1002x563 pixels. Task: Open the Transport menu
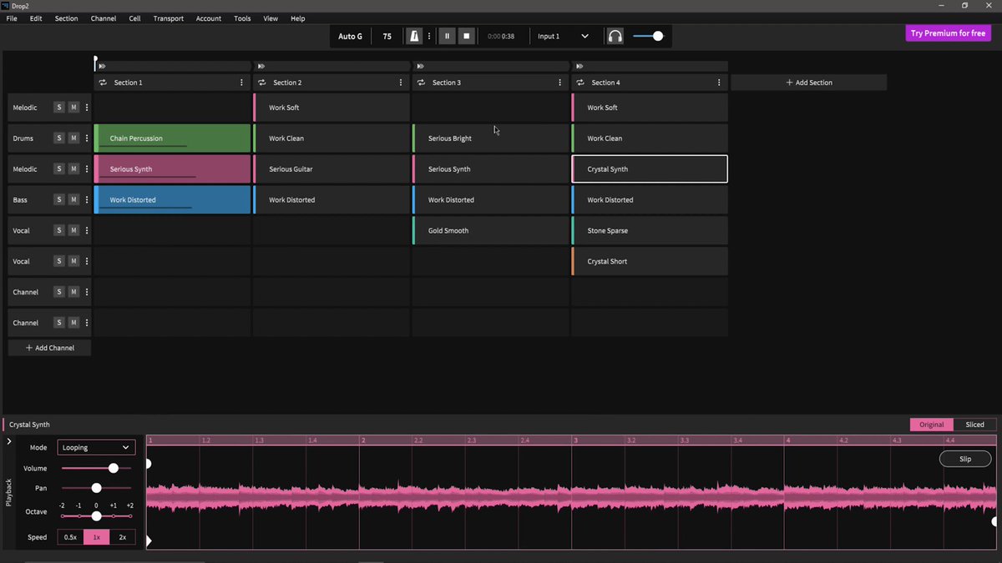(168, 18)
